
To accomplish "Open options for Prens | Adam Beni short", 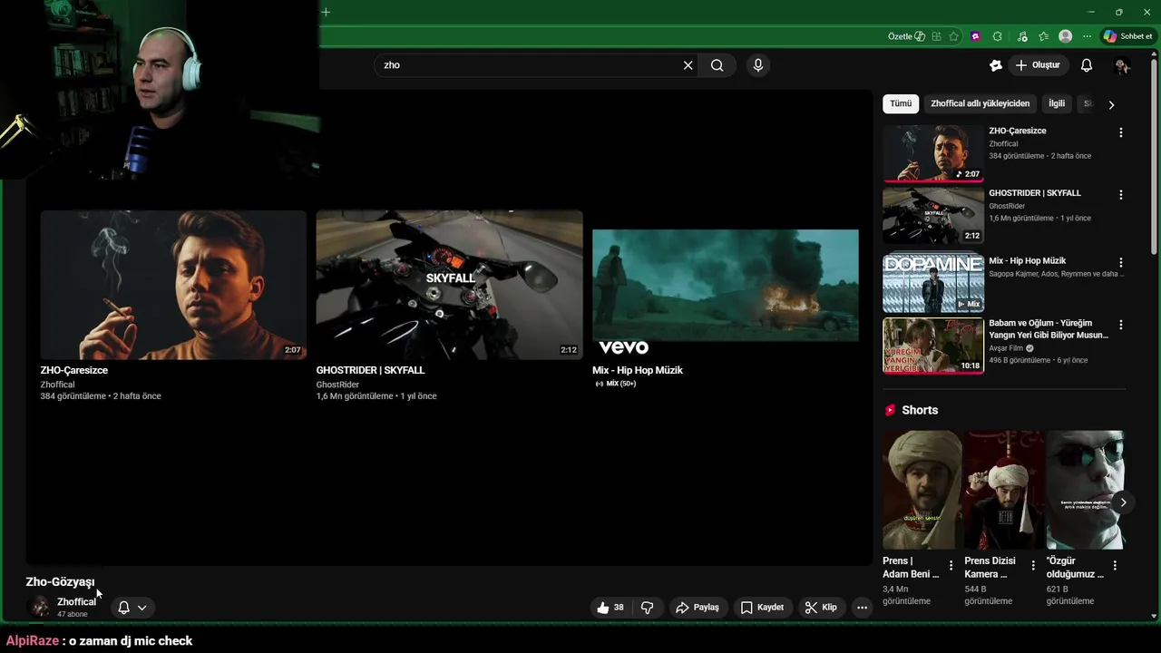I will [x=951, y=566].
